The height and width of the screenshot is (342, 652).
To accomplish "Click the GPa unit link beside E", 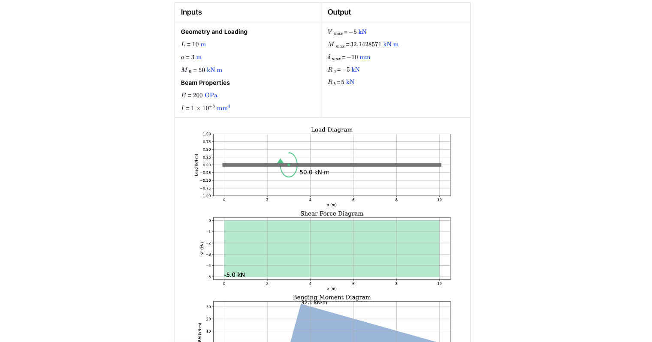I will (211, 95).
